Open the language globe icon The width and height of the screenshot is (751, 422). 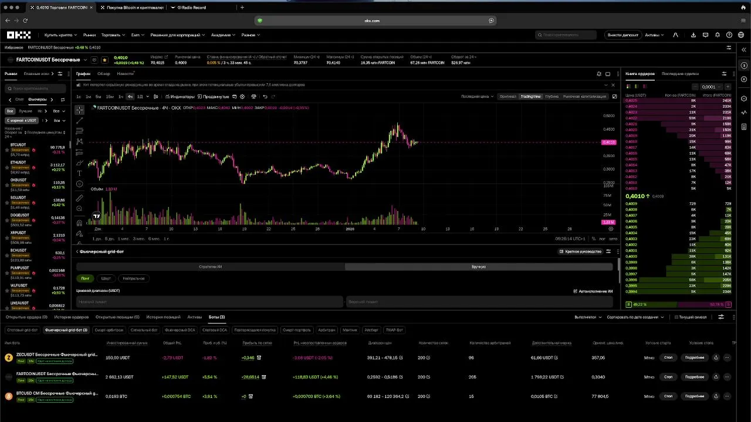pos(740,35)
